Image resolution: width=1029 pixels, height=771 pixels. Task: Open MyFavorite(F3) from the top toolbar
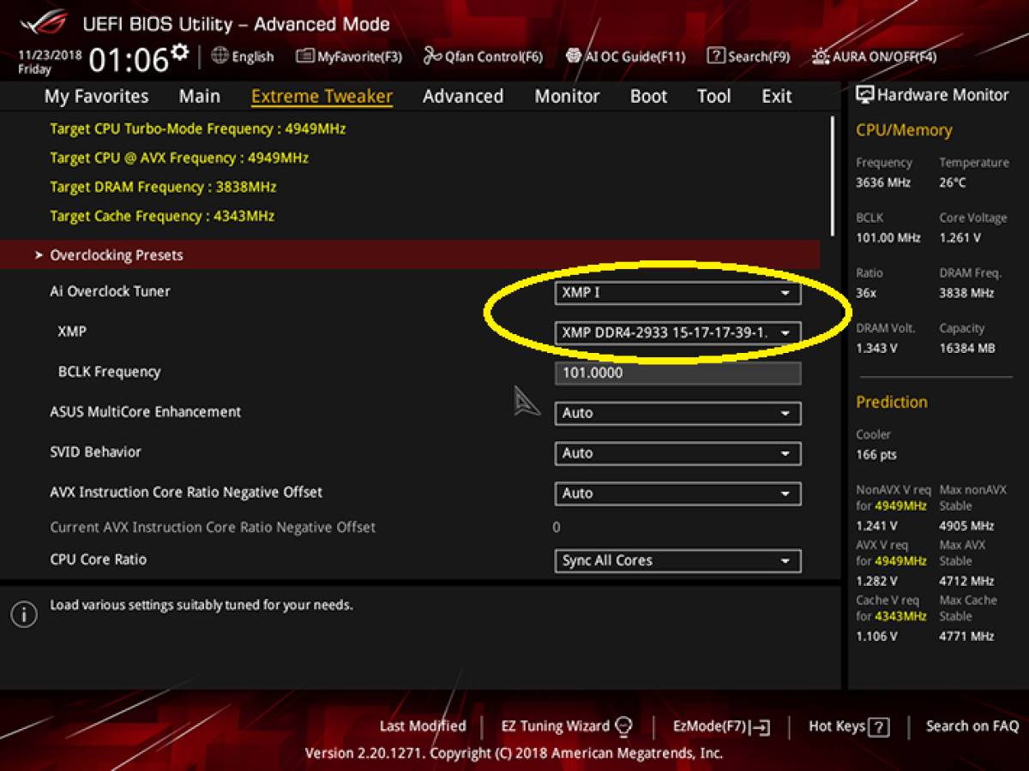(x=348, y=57)
